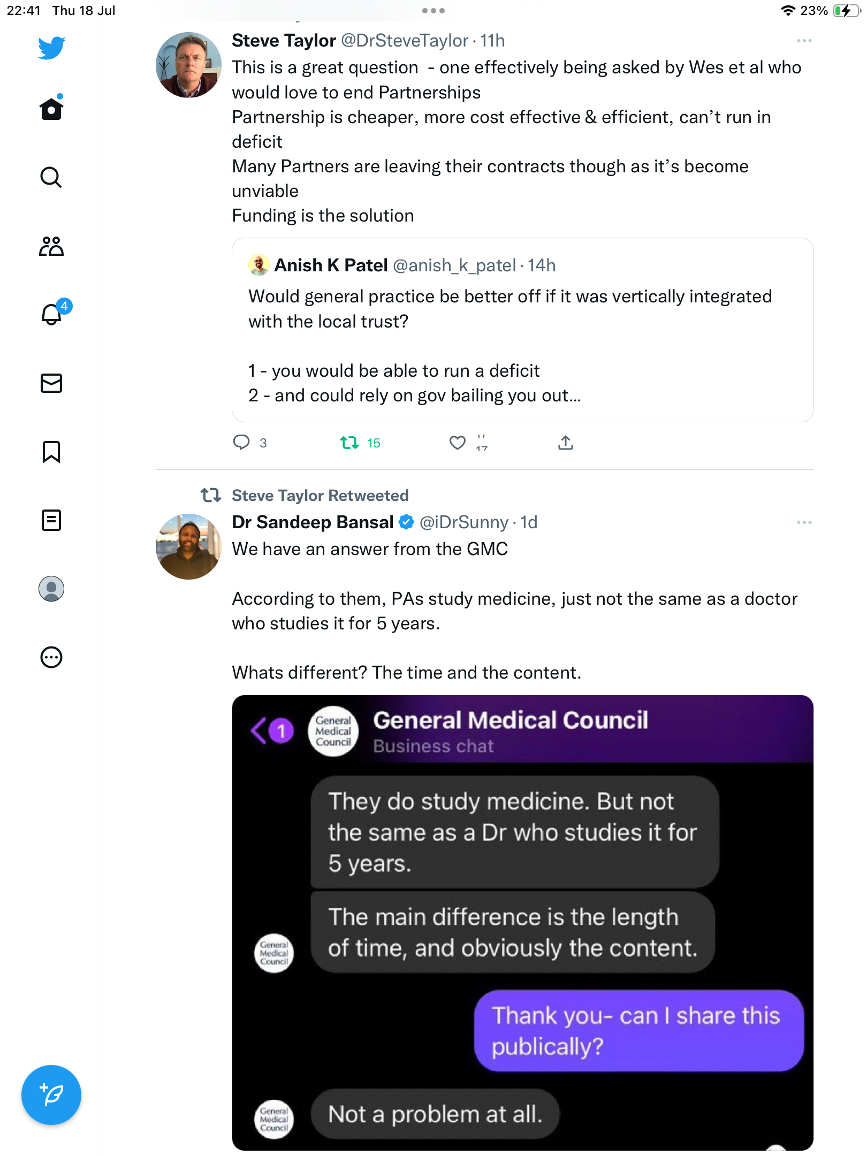
Task: Open more options on Steve Taylor's tweet
Action: 804,41
